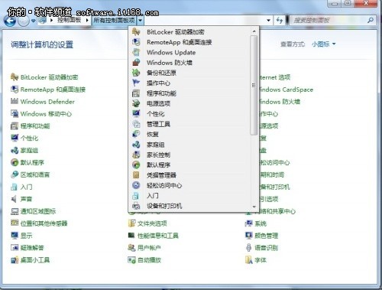The height and width of the screenshot is (290, 382).
Task: Click the dropdown list scrollbar thumb
Action: point(254,85)
